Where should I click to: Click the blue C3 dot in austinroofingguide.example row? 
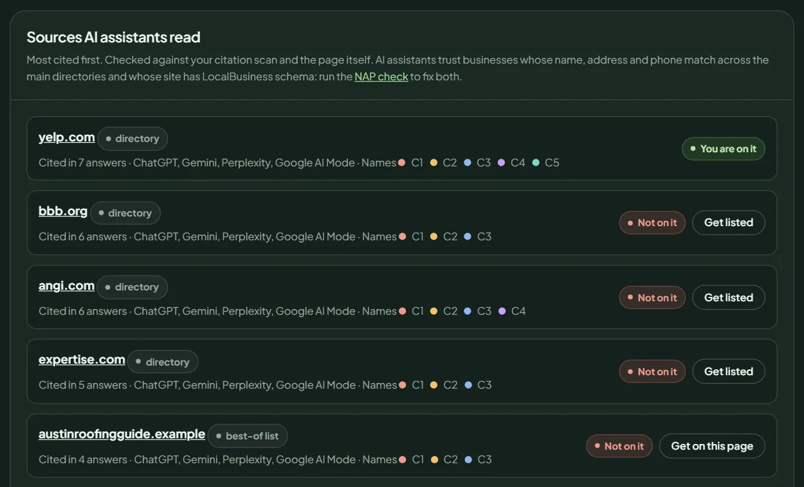pos(468,459)
